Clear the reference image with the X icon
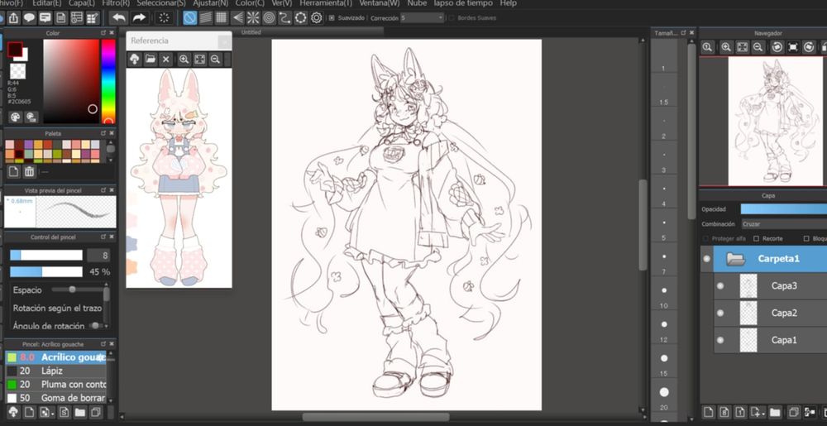This screenshot has width=827, height=426. pyautogui.click(x=165, y=59)
